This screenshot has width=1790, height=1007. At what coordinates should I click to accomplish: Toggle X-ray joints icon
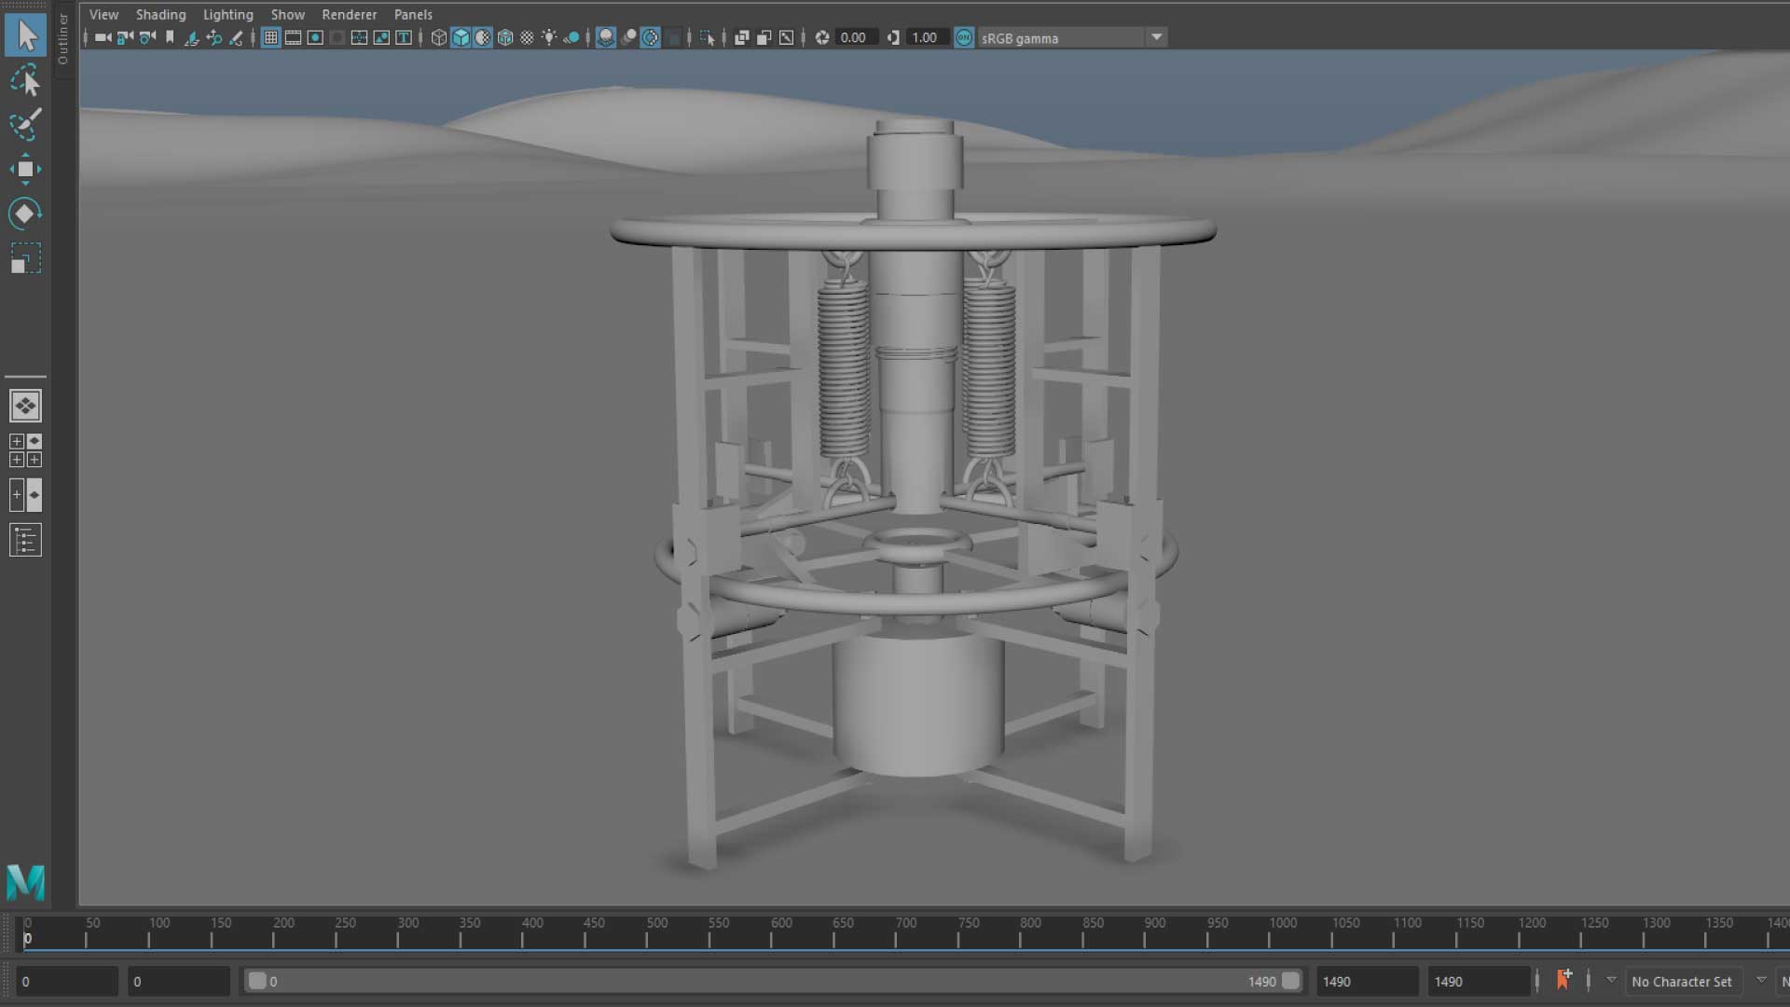(787, 37)
